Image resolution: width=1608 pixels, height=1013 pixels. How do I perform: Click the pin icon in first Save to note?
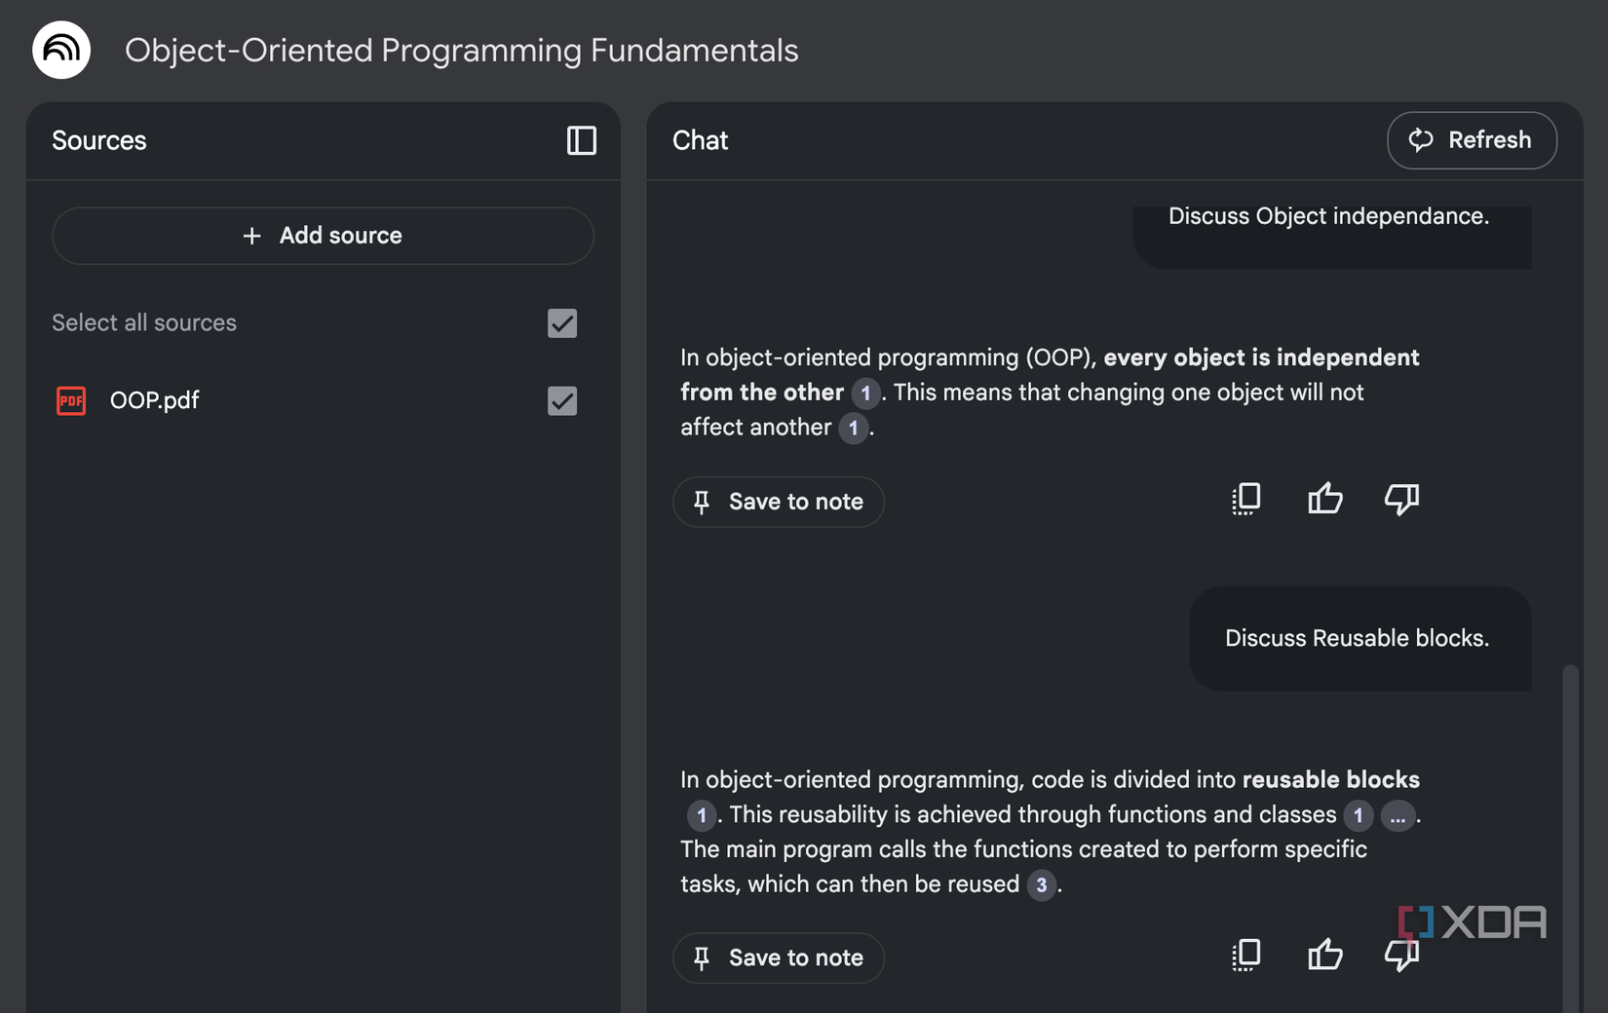pos(702,502)
